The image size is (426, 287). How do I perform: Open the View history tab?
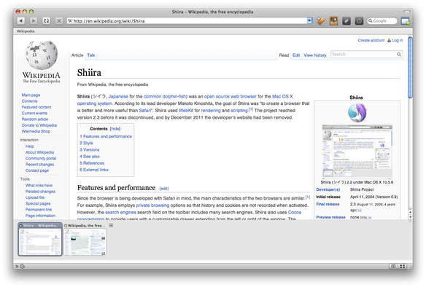tap(315, 55)
